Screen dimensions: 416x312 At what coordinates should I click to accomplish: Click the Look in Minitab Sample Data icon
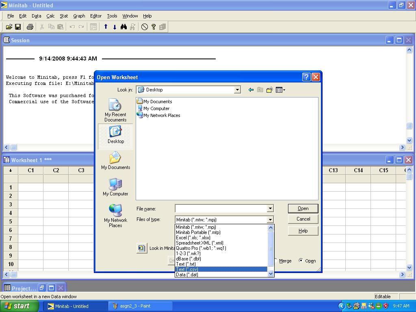(x=142, y=248)
